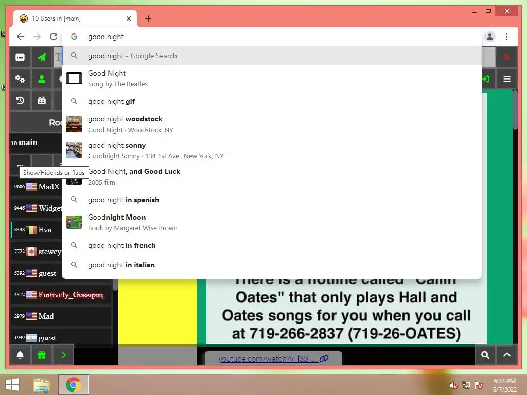Screen dimensions: 527x395
Task: Open the history clock icon
Action: pos(20,100)
